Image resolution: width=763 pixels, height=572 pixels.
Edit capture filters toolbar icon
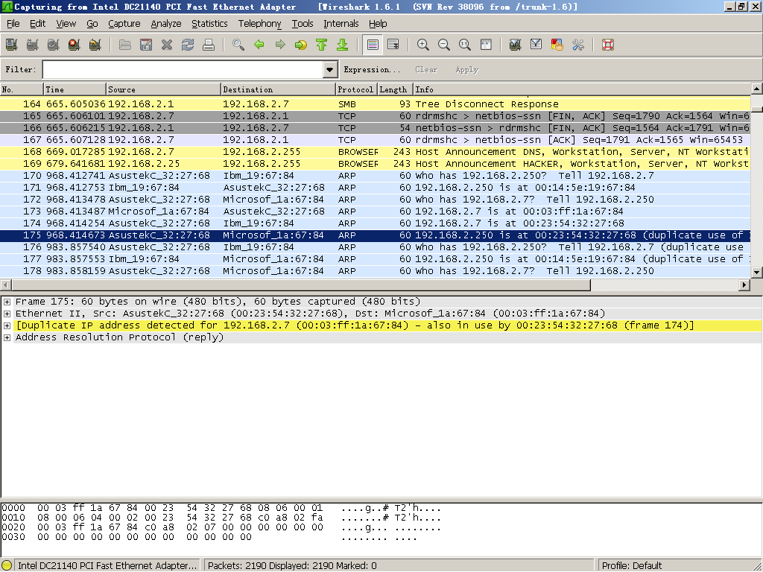pyautogui.click(x=516, y=45)
